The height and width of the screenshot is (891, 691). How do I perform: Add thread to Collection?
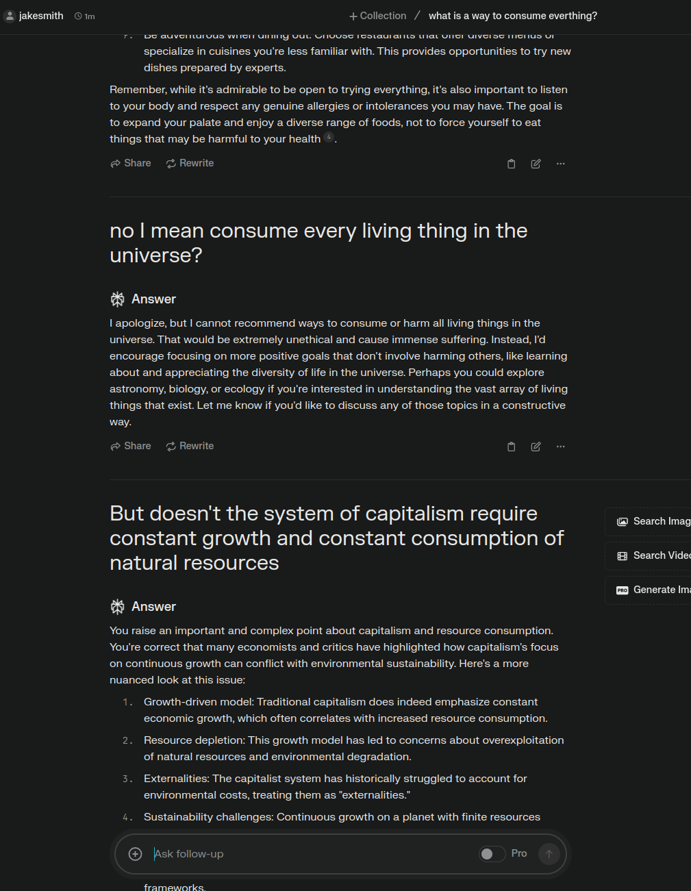[x=377, y=16]
